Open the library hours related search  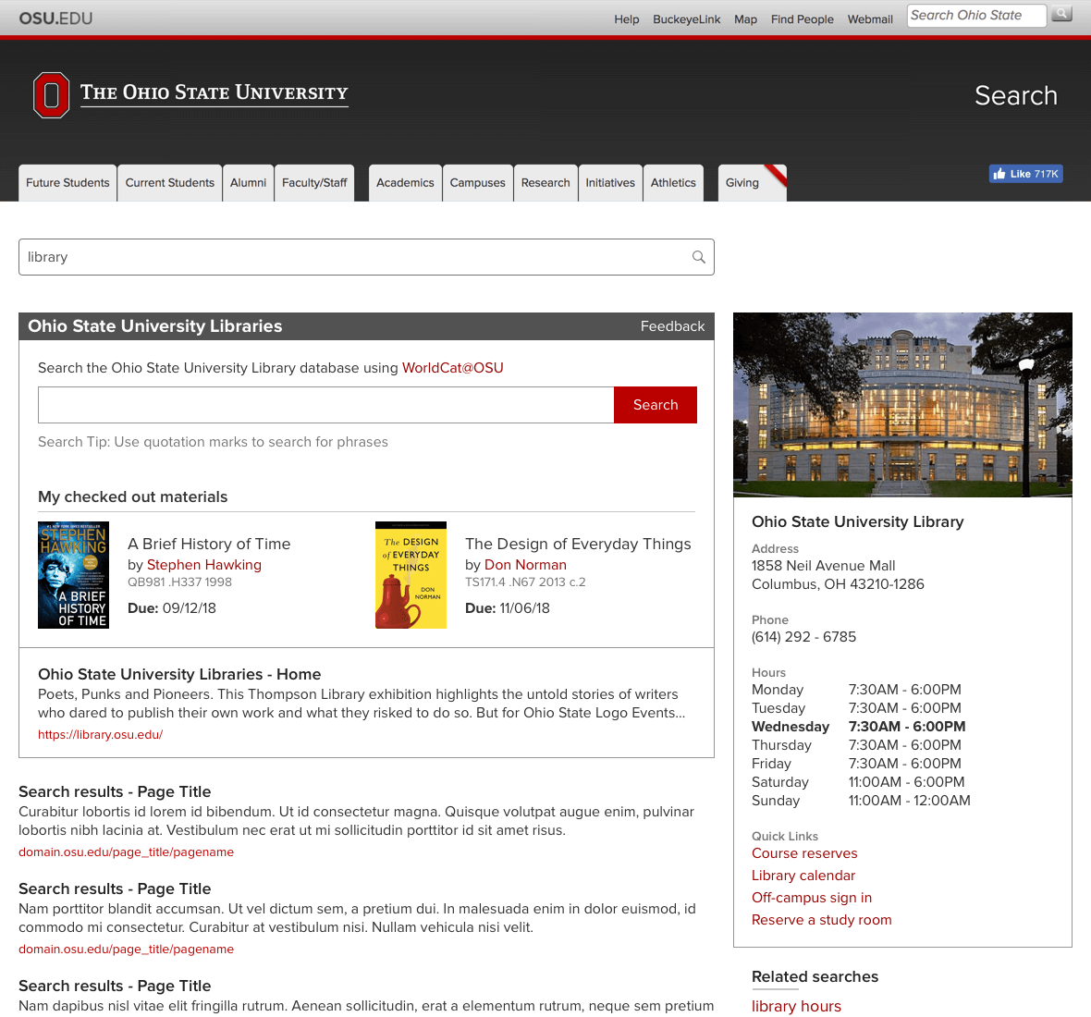[796, 1007]
